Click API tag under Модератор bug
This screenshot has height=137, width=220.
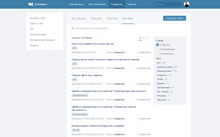74,64
